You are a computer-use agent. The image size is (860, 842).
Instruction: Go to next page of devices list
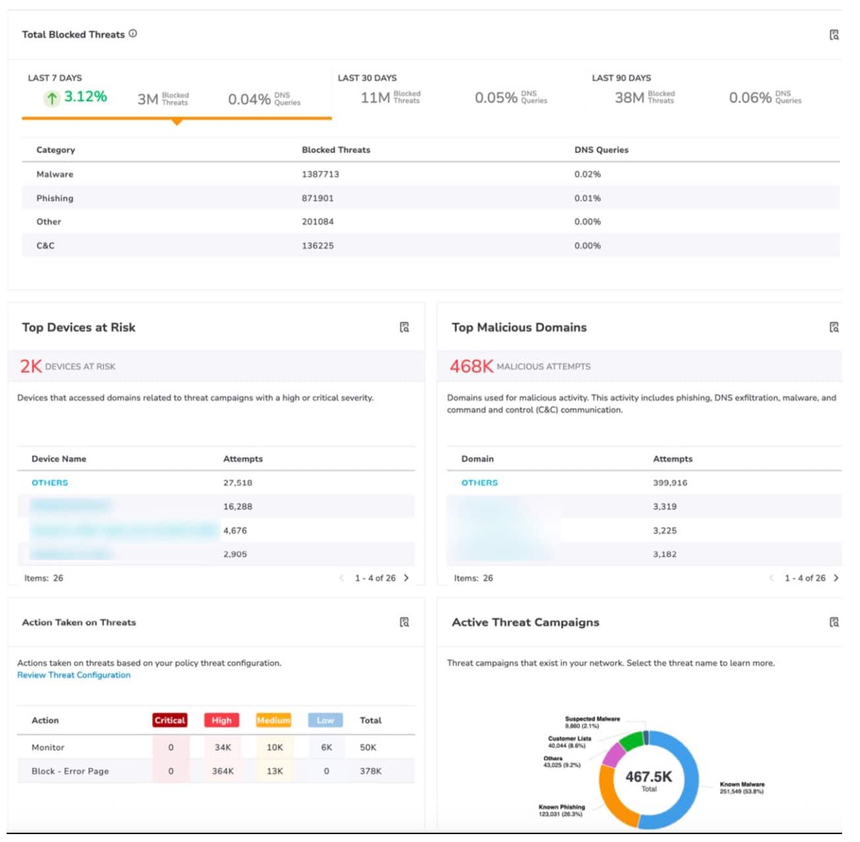[x=406, y=578]
